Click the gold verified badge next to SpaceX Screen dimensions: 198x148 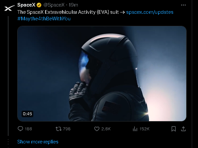[x=39, y=5]
